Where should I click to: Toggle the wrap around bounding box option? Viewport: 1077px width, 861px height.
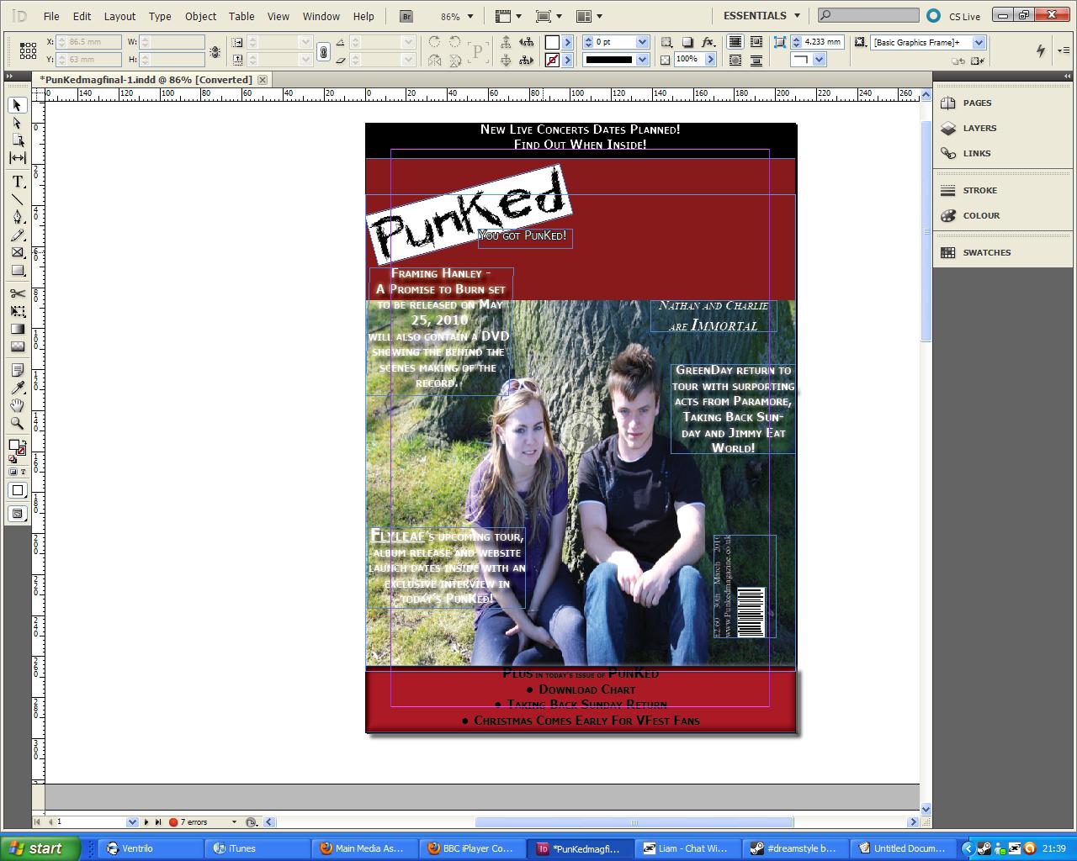tap(756, 42)
